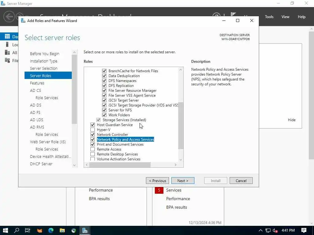Viewport: 314px width, 235px height.
Task: Uncheck Network Controller role
Action: coord(93,135)
